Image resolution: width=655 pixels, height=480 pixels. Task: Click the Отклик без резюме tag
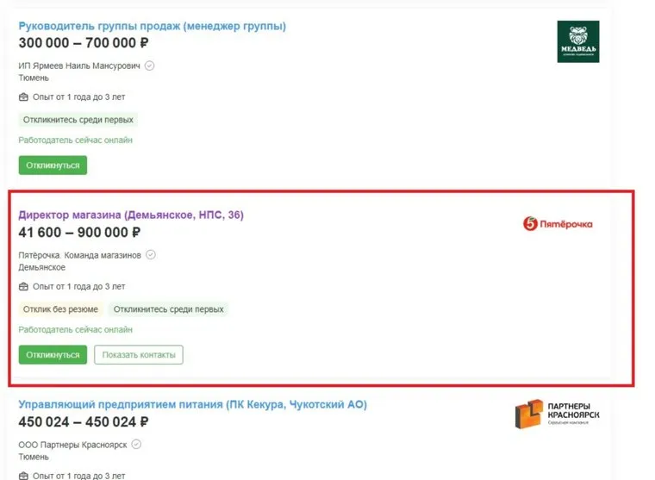(60, 309)
